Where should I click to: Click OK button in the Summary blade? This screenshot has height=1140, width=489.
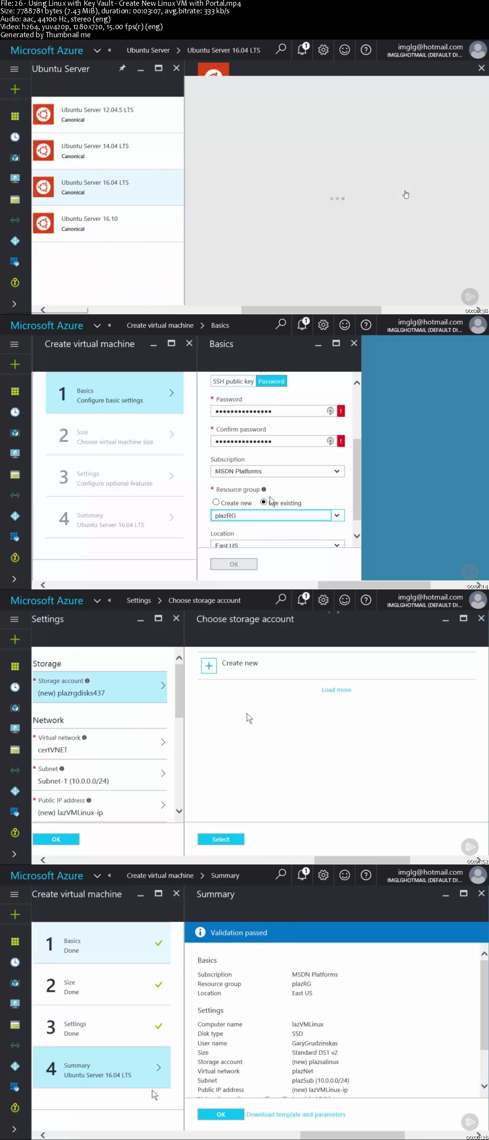221,1114
